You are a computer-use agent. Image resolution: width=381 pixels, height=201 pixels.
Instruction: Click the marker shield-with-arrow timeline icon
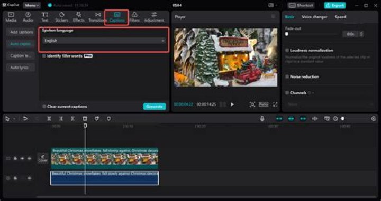[x=97, y=118]
